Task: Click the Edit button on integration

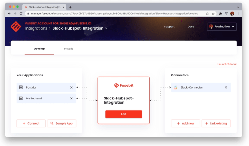Action: (x=123, y=114)
